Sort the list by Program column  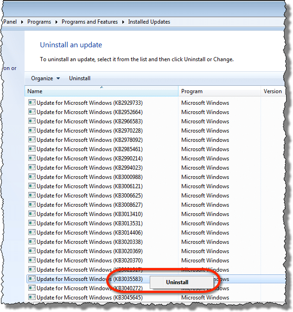219,91
